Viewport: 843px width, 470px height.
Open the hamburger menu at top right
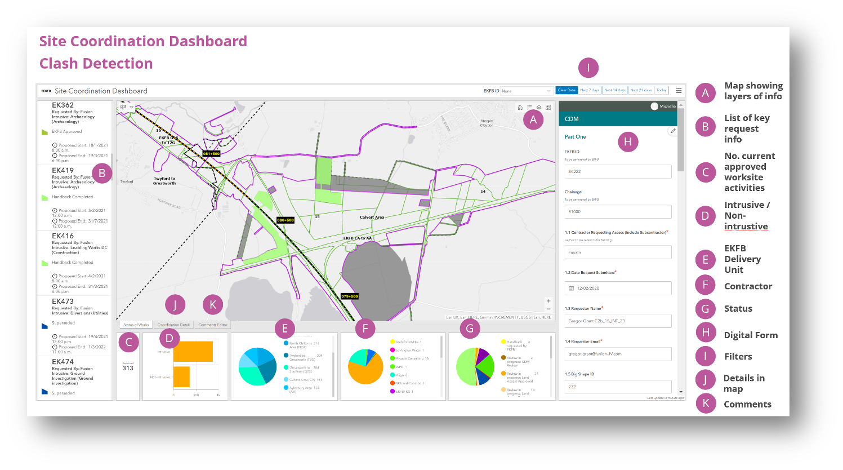coord(679,90)
